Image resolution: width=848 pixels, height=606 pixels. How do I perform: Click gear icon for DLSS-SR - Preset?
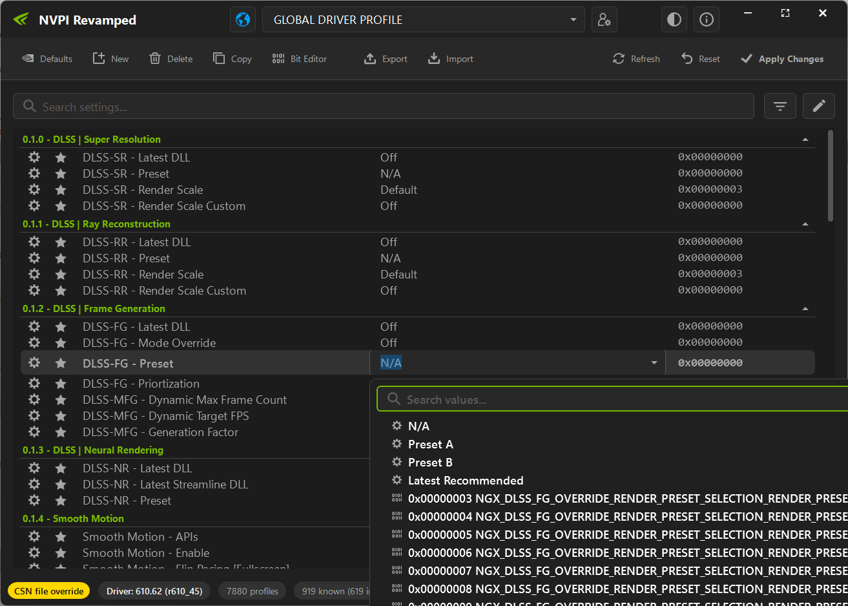pos(34,173)
